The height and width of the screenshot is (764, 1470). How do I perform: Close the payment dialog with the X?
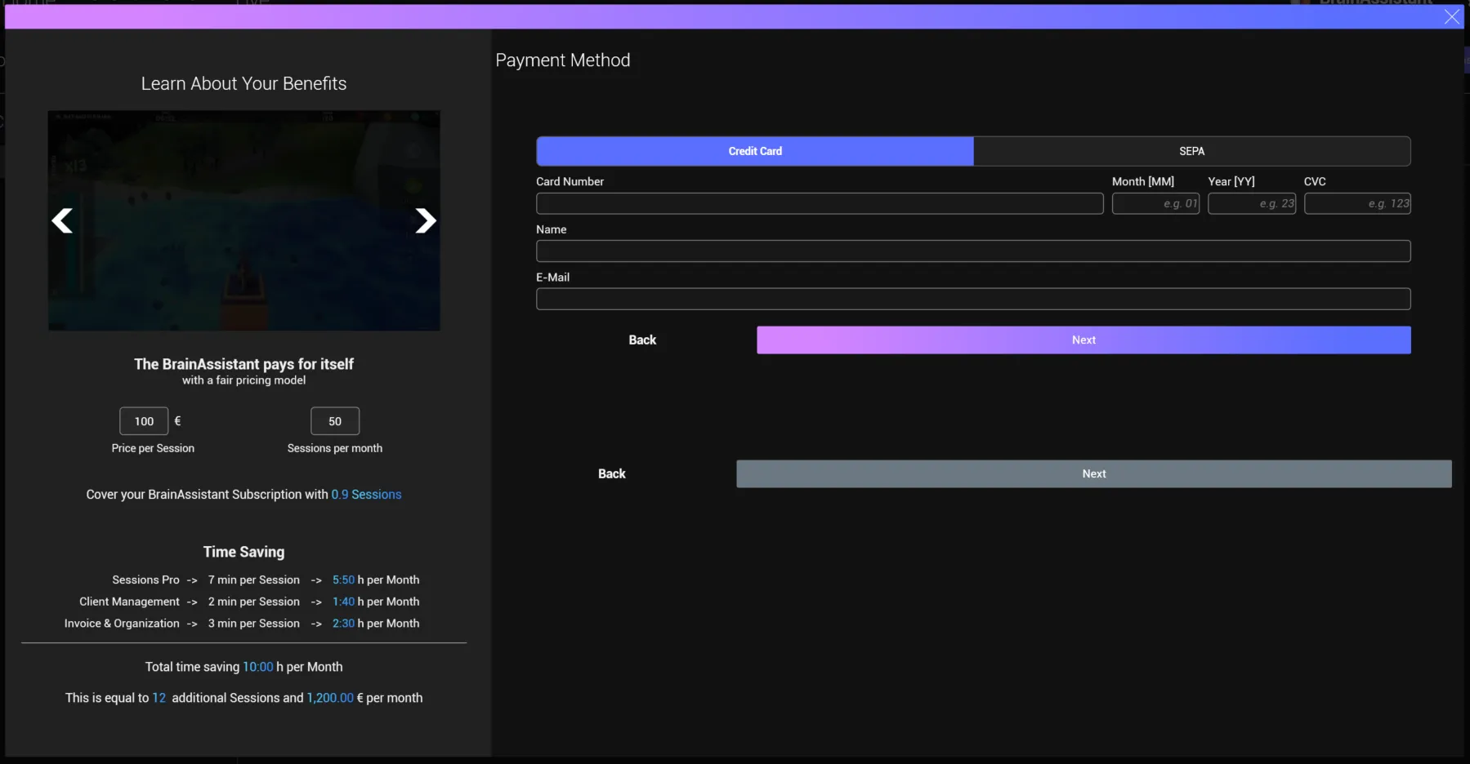click(1452, 16)
